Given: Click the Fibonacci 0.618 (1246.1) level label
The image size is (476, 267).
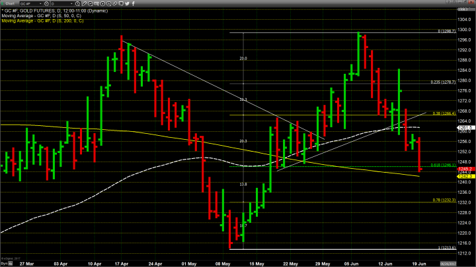Looking at the screenshot, I should pyautogui.click(x=443, y=165).
